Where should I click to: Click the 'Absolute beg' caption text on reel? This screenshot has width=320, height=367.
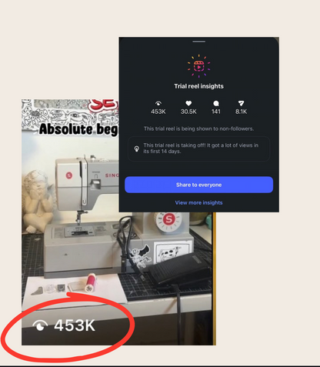click(x=78, y=129)
